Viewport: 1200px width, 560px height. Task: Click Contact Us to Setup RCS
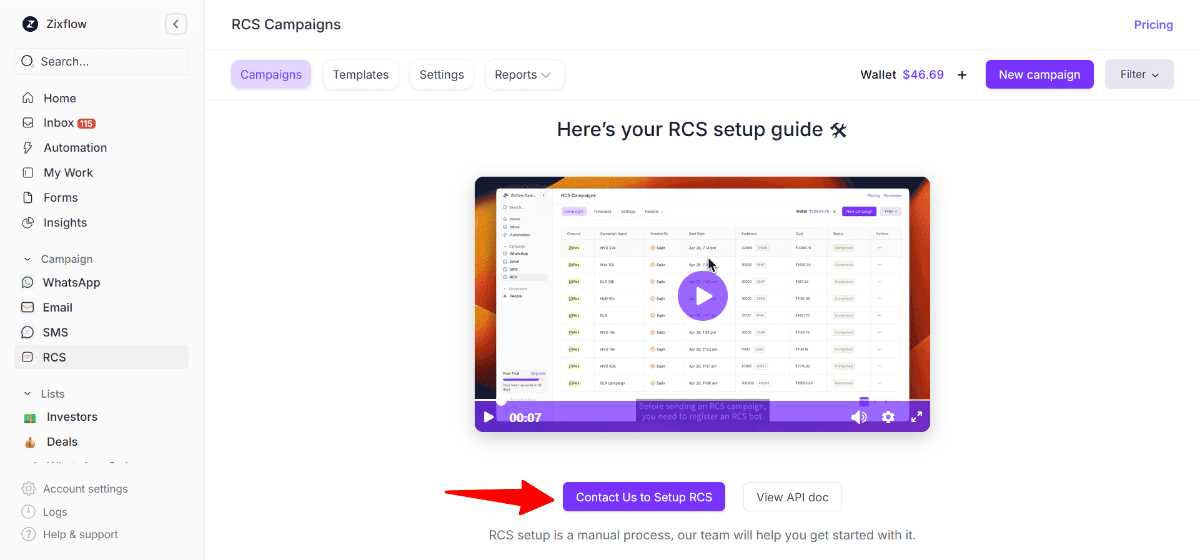[644, 497]
